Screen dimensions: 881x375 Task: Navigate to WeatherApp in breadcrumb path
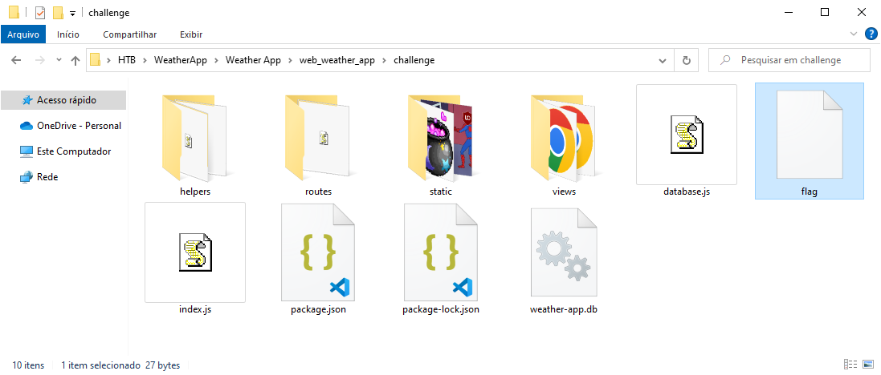tap(181, 60)
